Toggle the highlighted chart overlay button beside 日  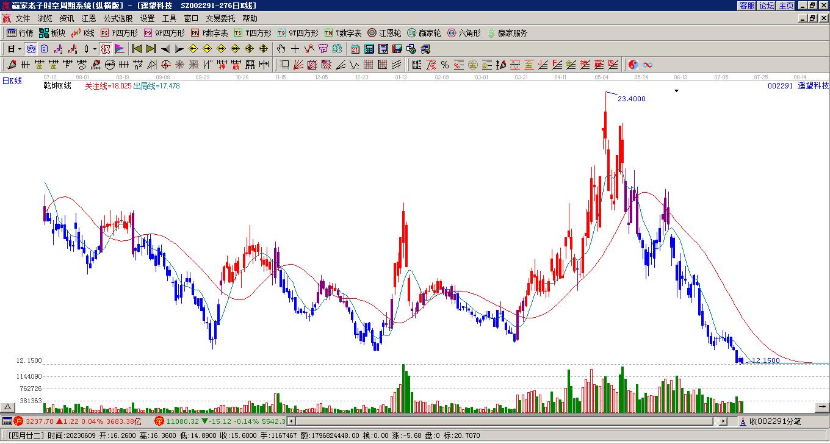point(31,49)
